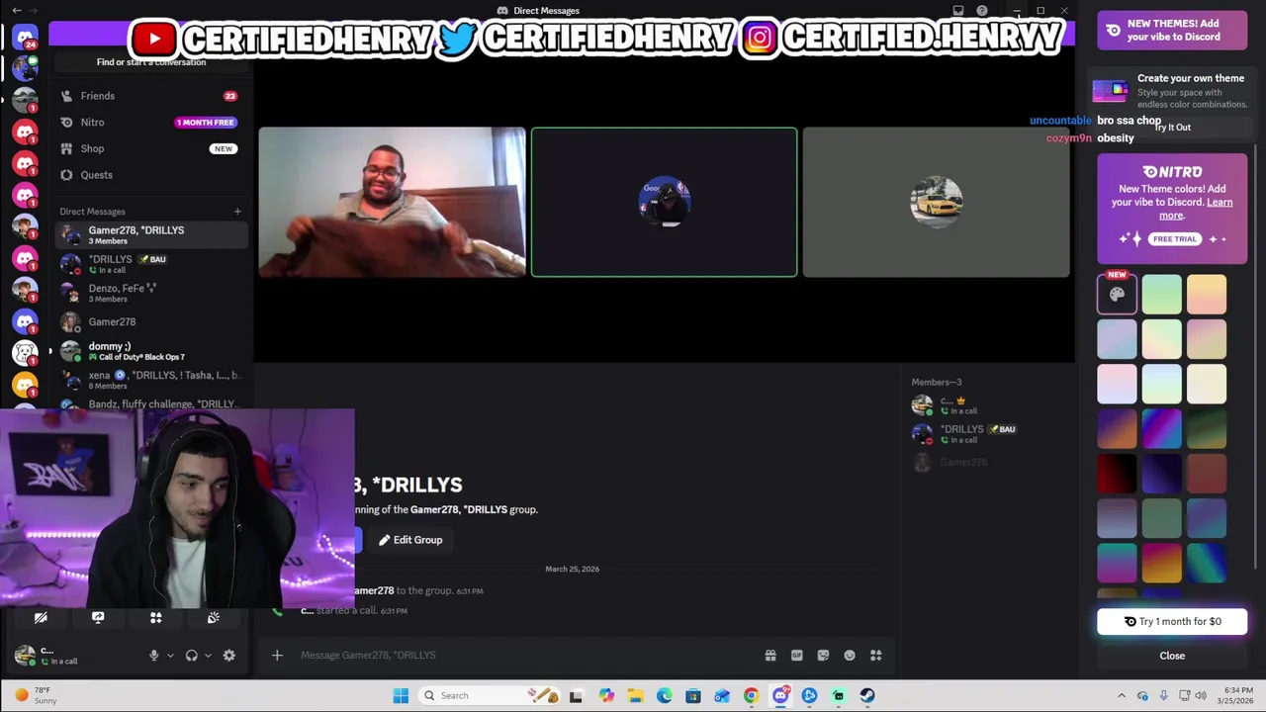Screen dimensions: 1266x712
Task: Select the mint green theme swatch
Action: (1162, 294)
